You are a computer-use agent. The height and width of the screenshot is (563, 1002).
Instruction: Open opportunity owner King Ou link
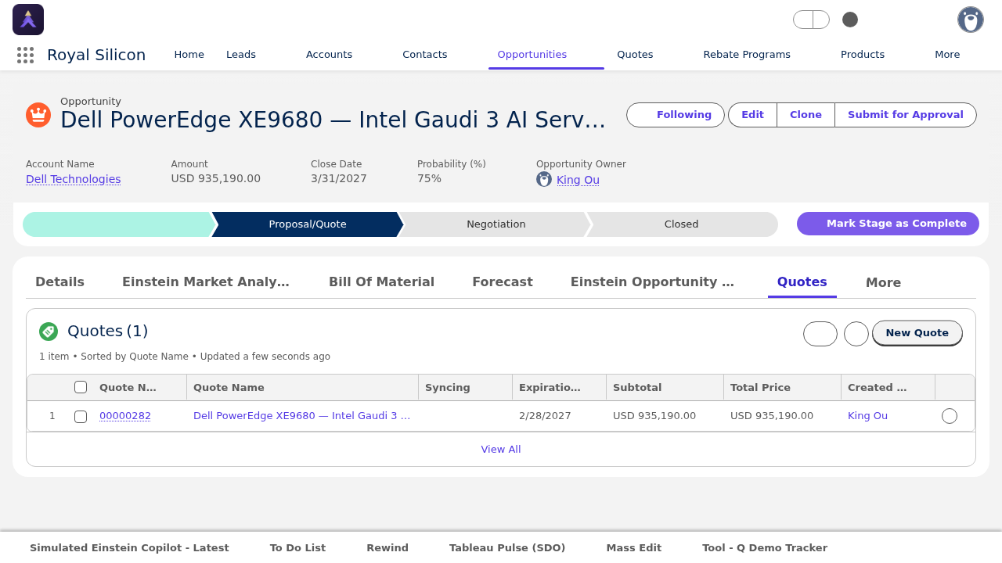[x=578, y=180]
